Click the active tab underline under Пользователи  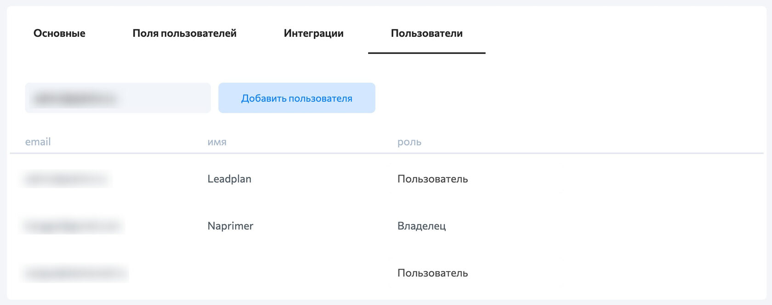pyautogui.click(x=426, y=53)
